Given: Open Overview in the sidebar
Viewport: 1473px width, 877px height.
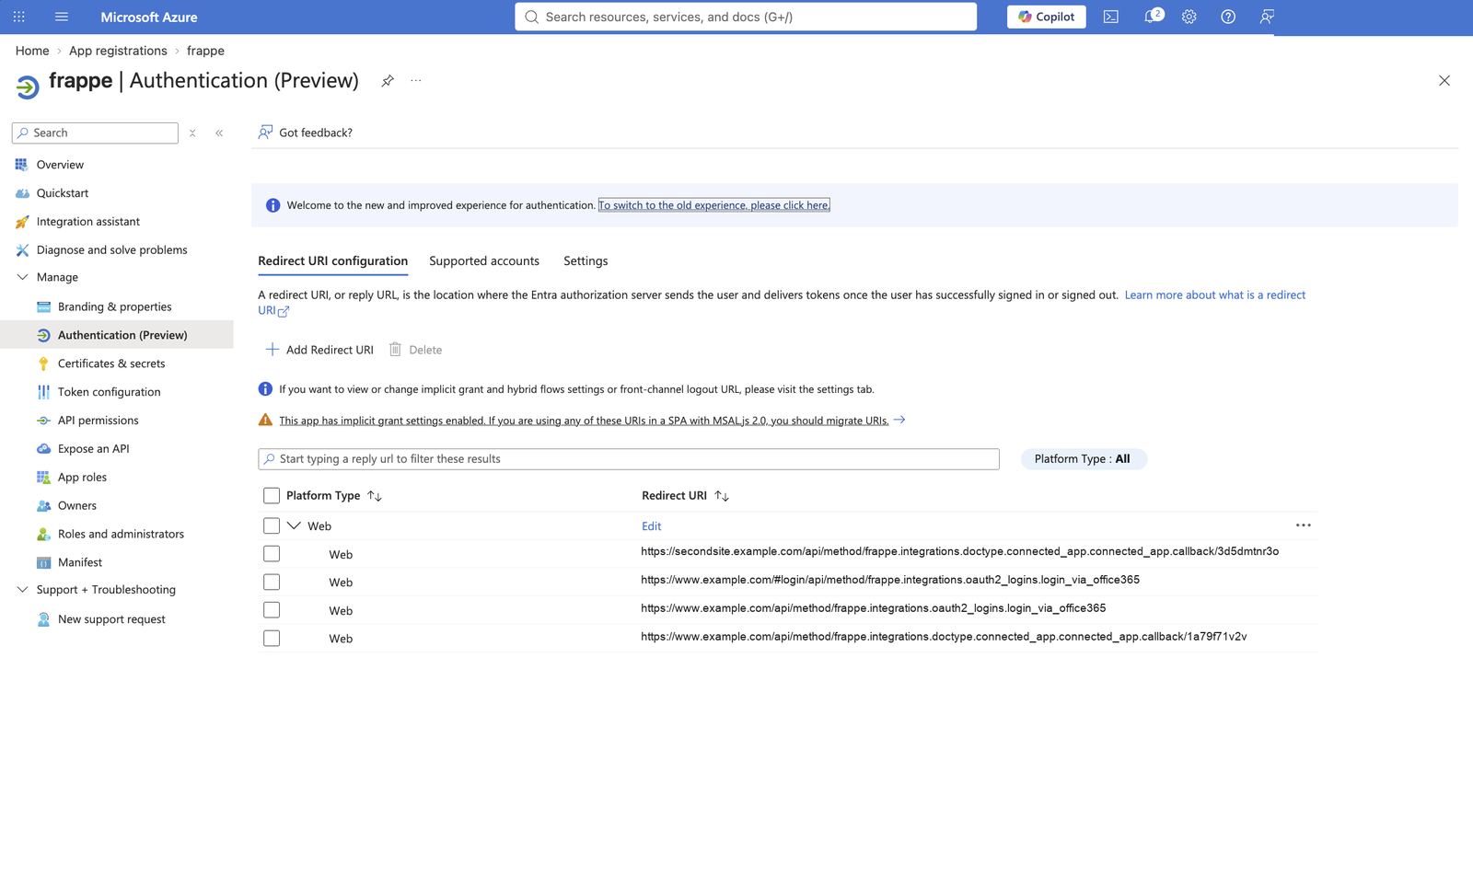Looking at the screenshot, I should click(60, 165).
